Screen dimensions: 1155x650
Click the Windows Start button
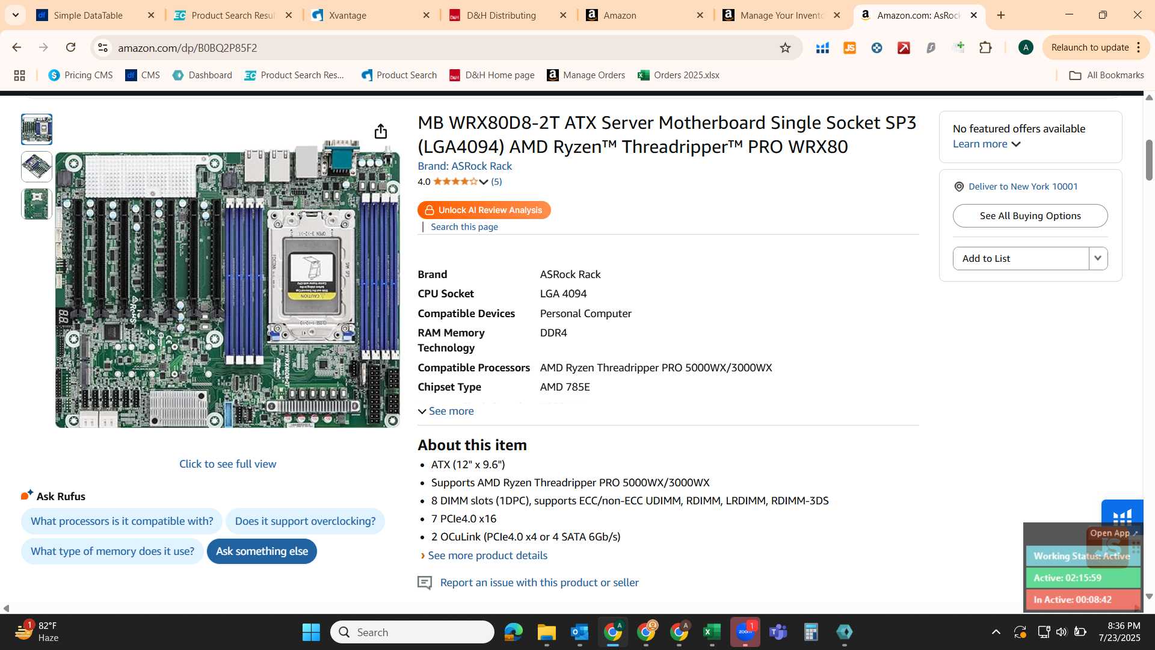coord(311,632)
